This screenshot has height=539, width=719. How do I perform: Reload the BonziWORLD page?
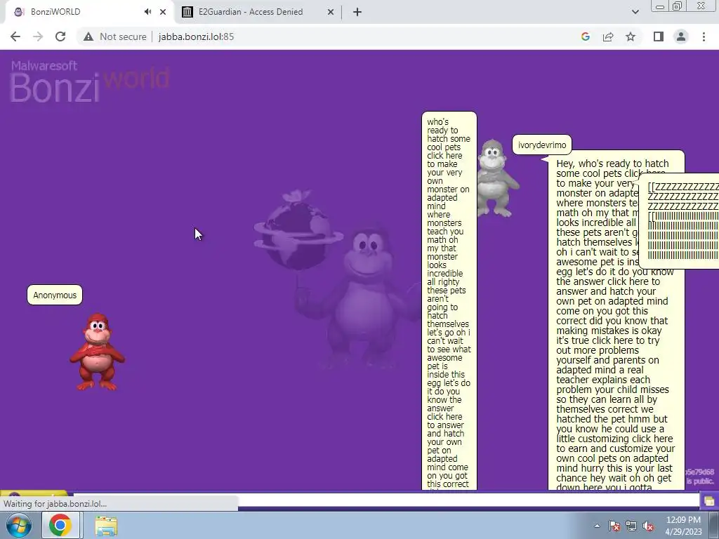60,36
